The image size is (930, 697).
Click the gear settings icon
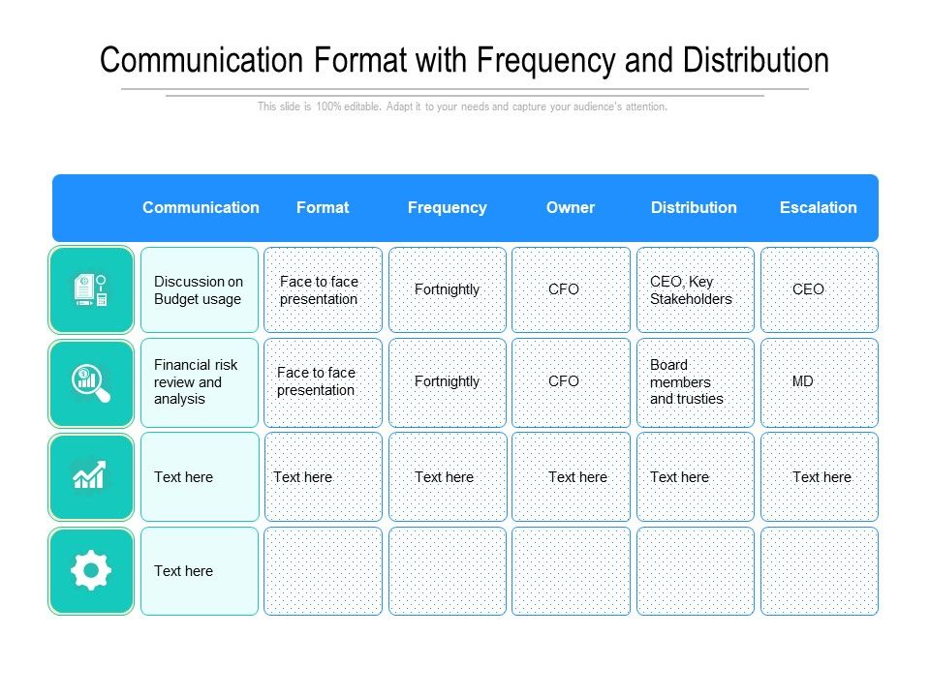point(91,570)
